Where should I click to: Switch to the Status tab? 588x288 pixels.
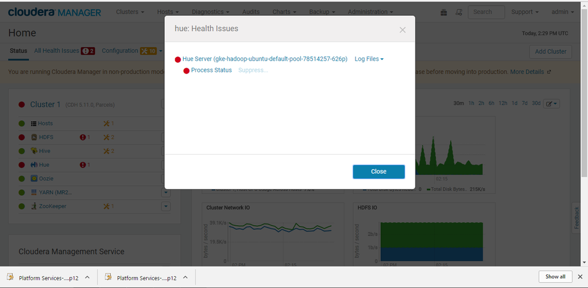click(x=18, y=51)
